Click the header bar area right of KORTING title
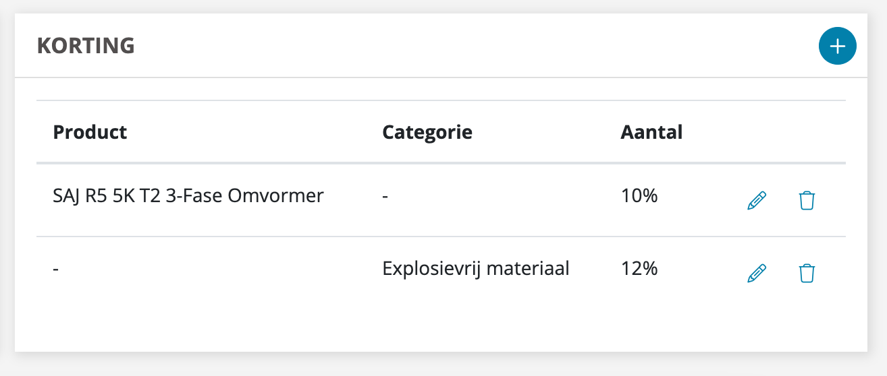887x376 pixels. point(473,46)
